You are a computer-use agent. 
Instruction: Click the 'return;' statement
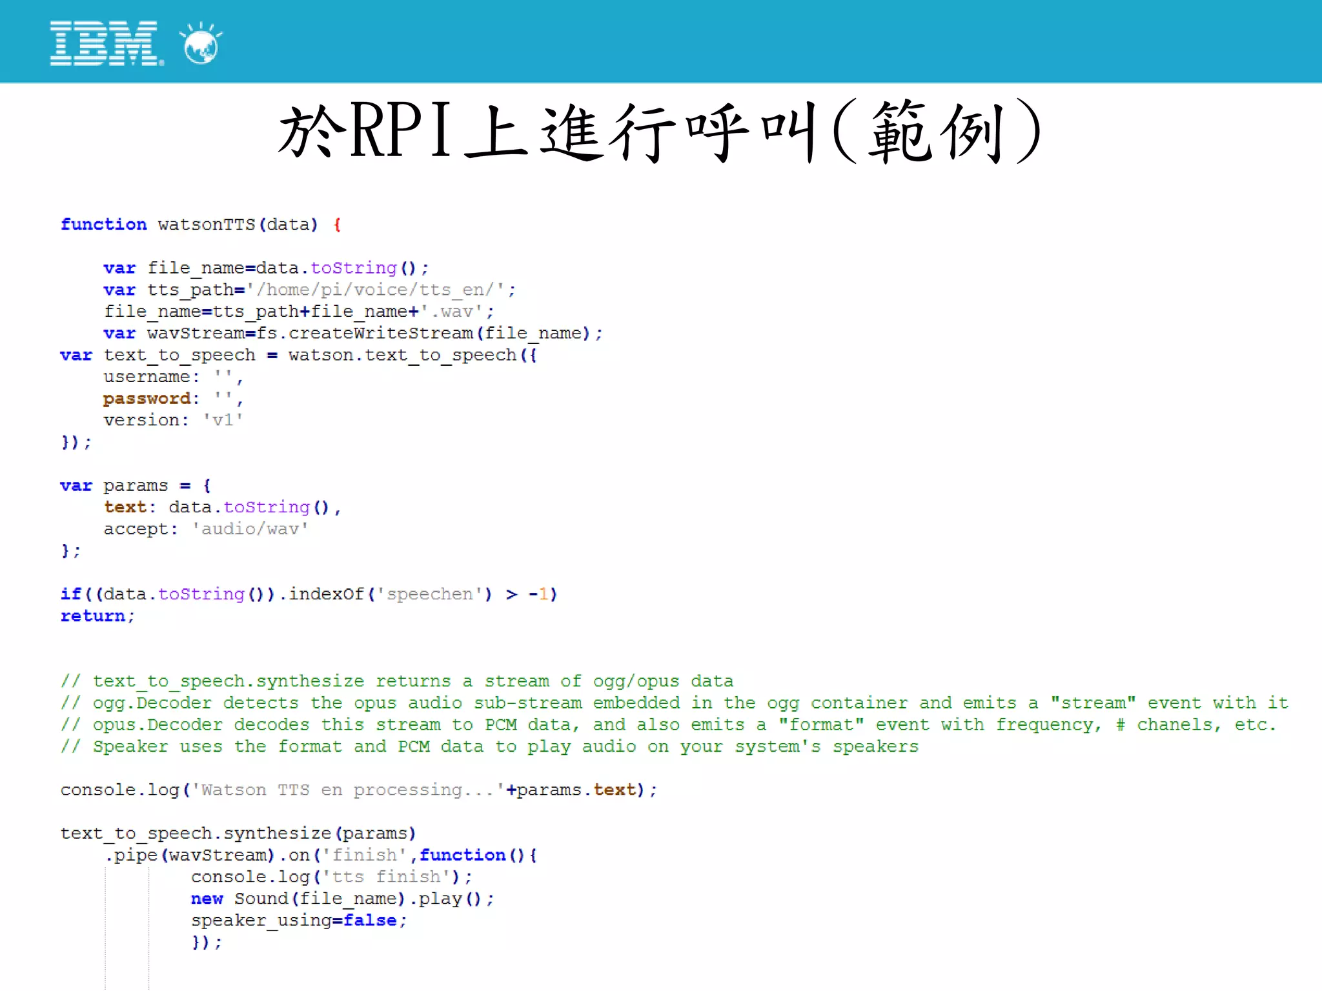coord(97,616)
